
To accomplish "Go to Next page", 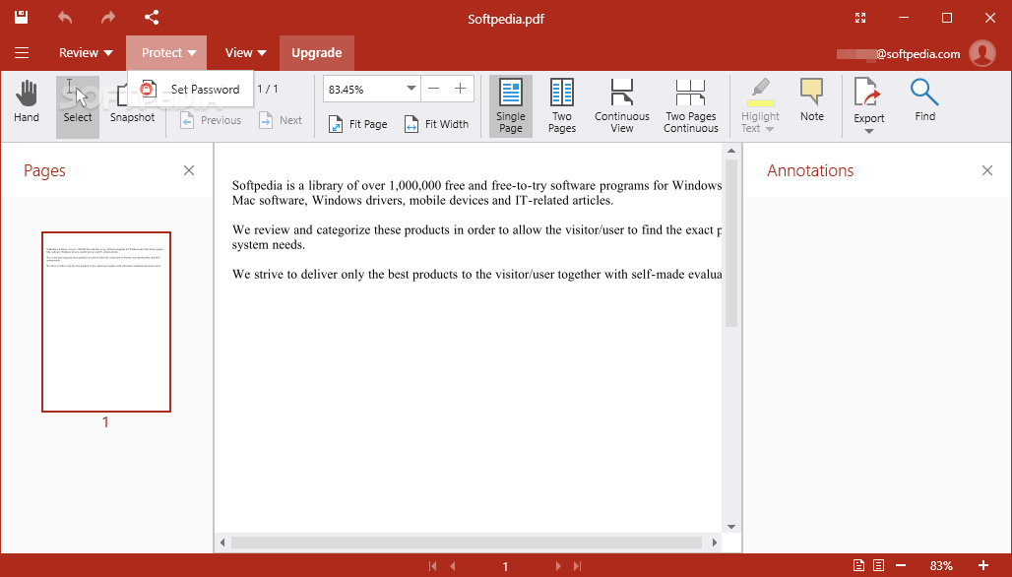I will pos(281,120).
